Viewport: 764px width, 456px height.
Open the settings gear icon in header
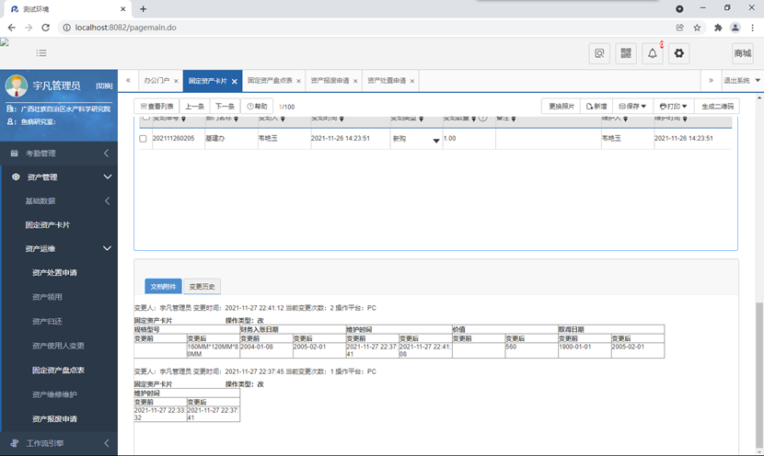click(x=678, y=53)
